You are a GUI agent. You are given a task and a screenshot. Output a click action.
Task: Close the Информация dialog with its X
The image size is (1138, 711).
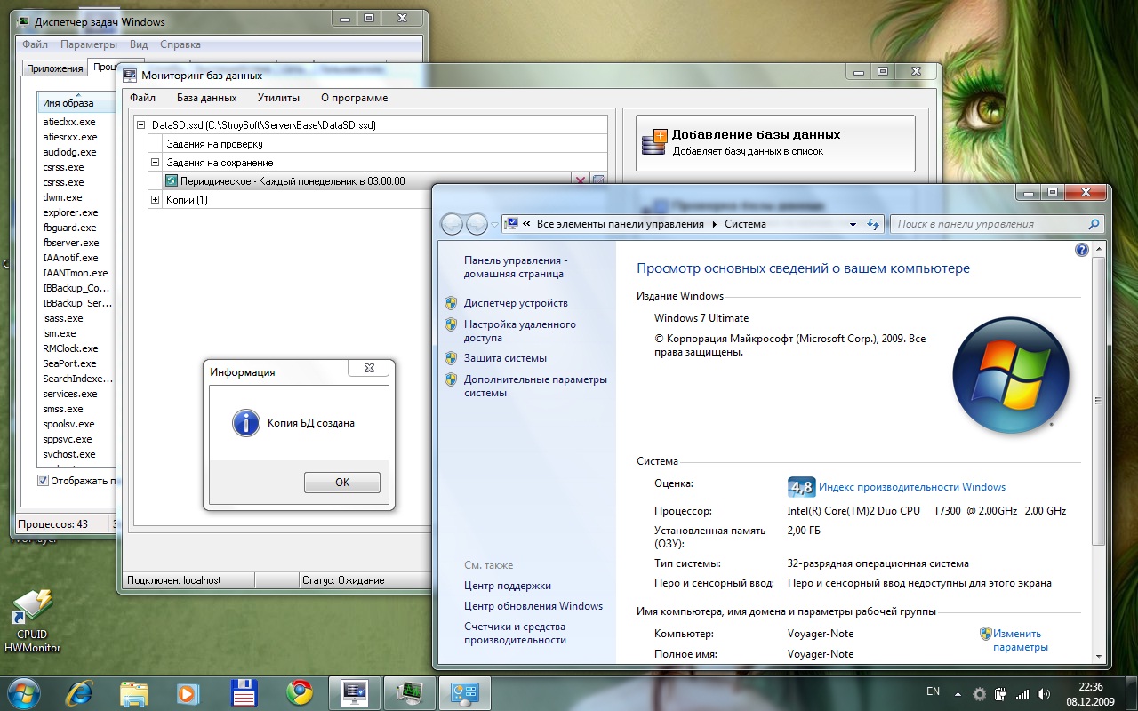[369, 367]
